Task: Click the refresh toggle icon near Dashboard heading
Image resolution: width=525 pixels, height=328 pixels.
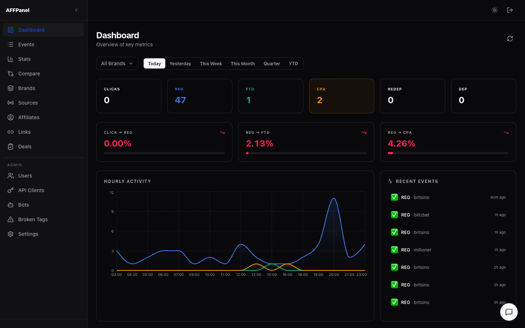Action: [x=510, y=38]
